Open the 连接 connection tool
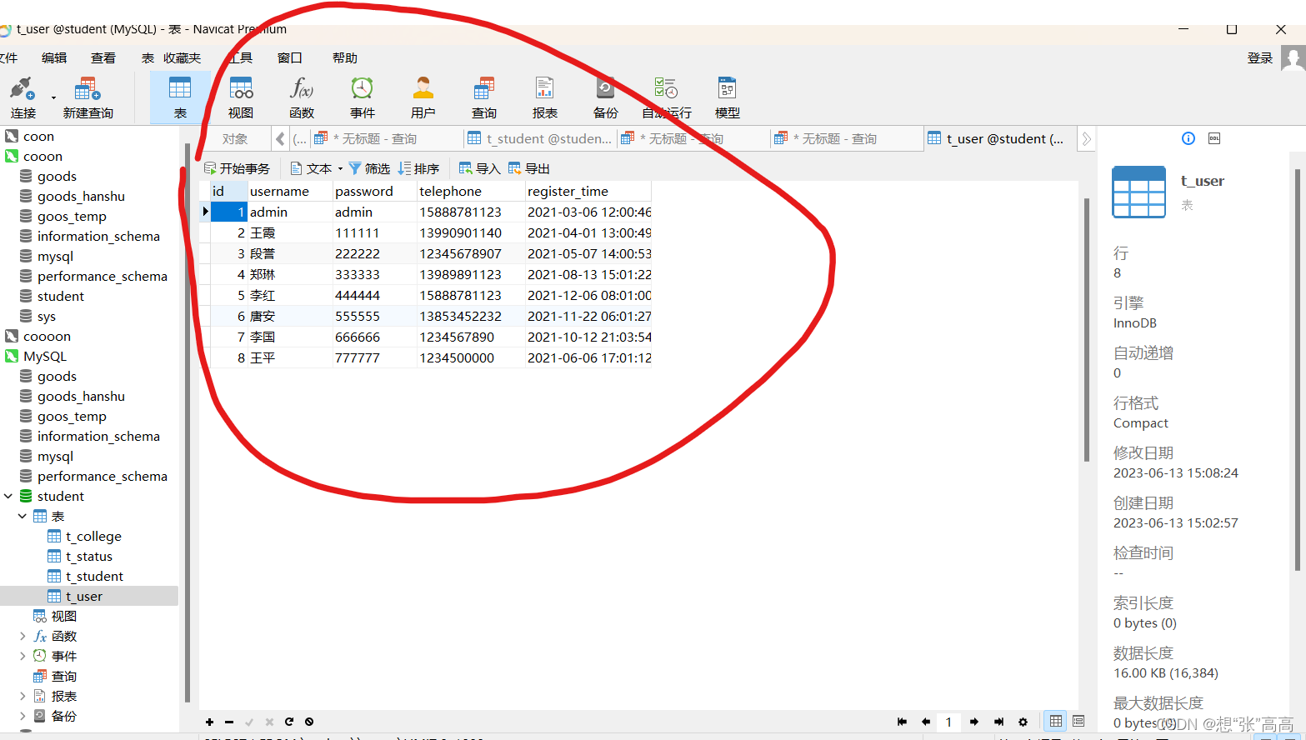The image size is (1306, 740). point(23,97)
